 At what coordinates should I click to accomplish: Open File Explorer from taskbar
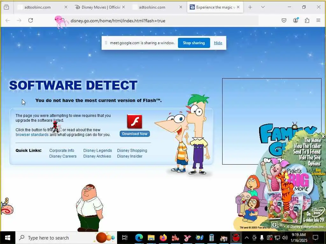[151, 238]
